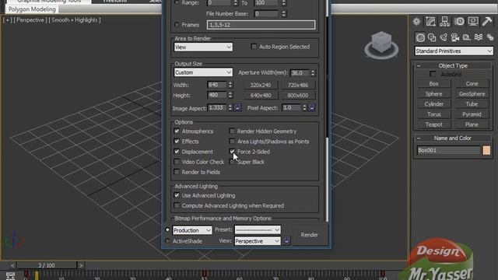Viewport: 498px width, 280px height.
Task: Select the Space Warps category icon
Action: pyautogui.click(x=479, y=37)
